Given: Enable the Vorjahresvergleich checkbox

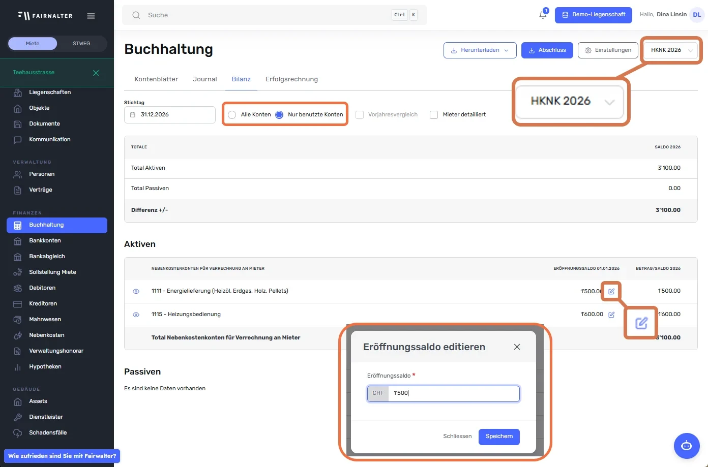Looking at the screenshot, I should tap(360, 115).
